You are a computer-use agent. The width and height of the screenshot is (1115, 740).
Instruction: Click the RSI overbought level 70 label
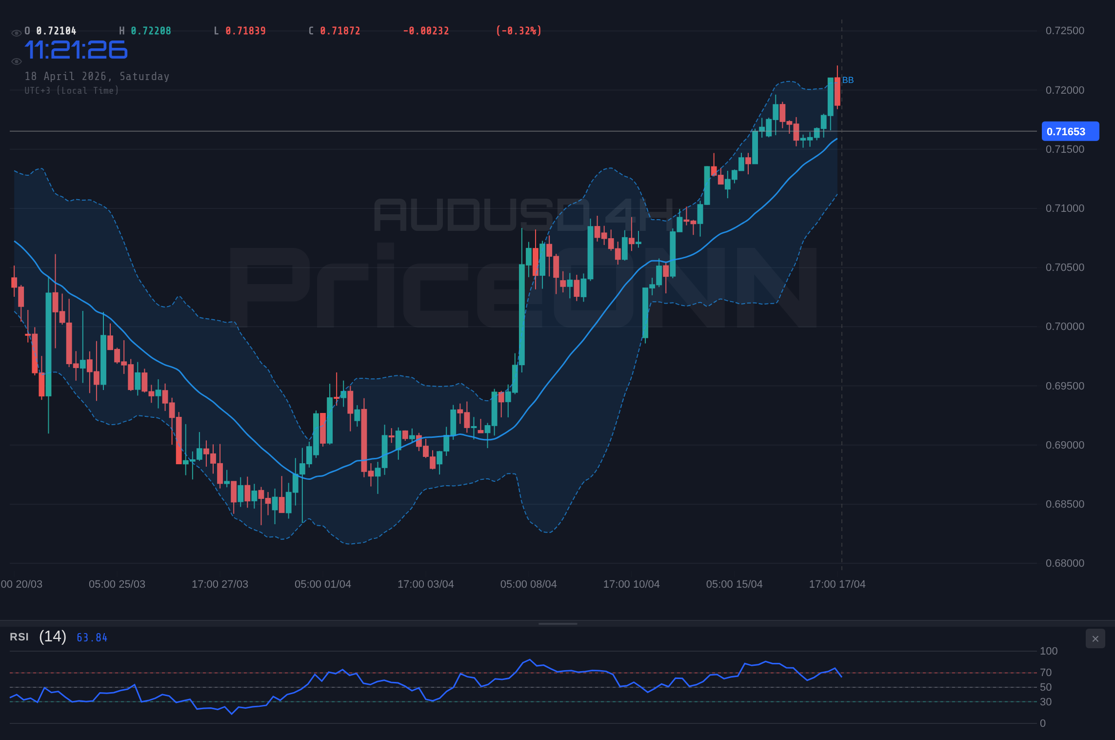click(x=1046, y=673)
